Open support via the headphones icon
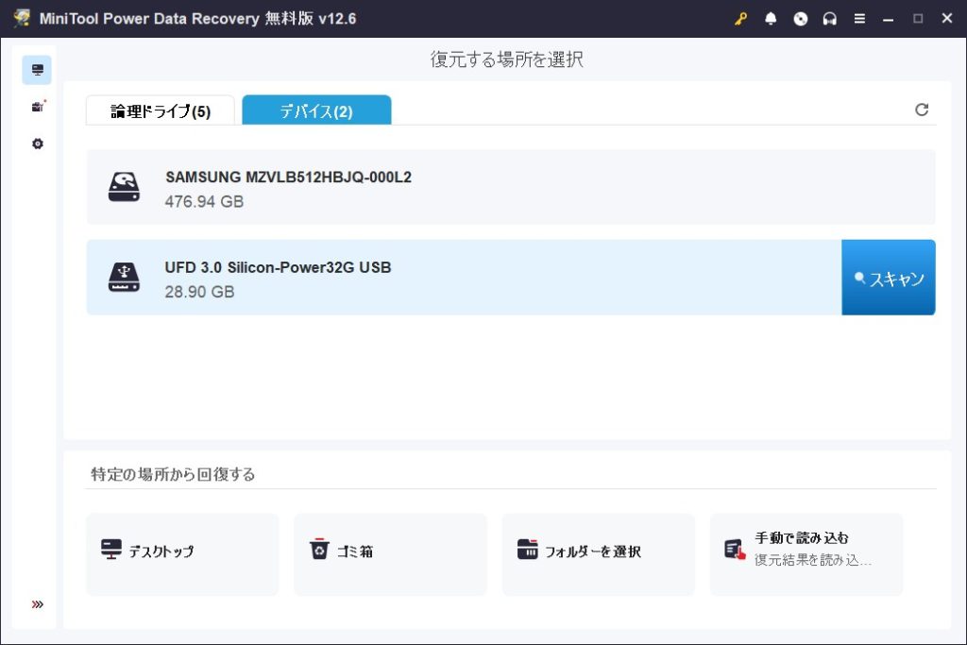The height and width of the screenshot is (645, 967). [x=830, y=19]
